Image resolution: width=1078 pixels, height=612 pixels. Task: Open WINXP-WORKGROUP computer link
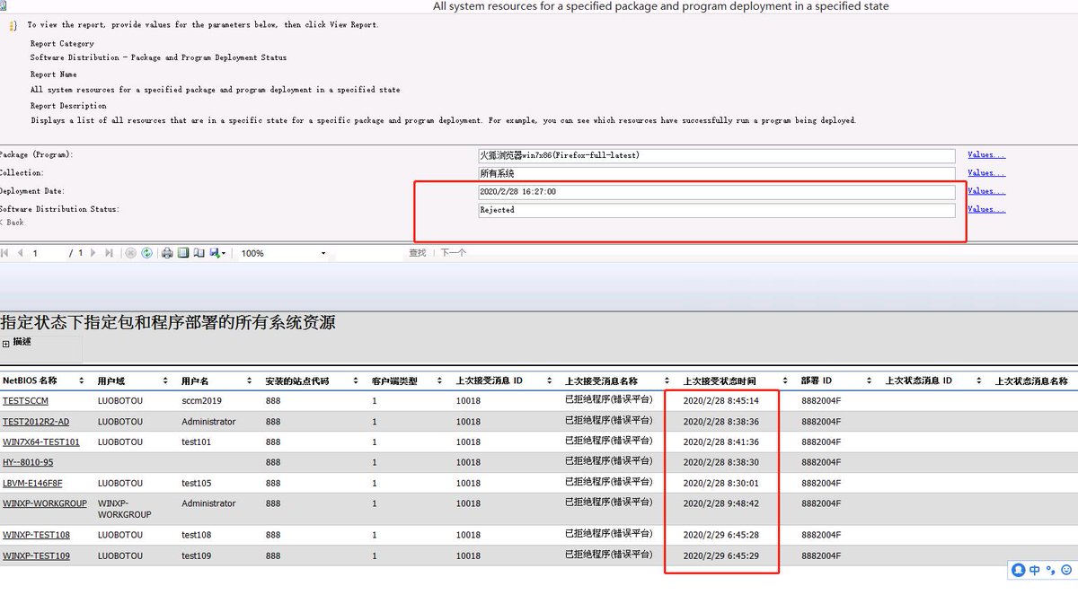pos(45,503)
